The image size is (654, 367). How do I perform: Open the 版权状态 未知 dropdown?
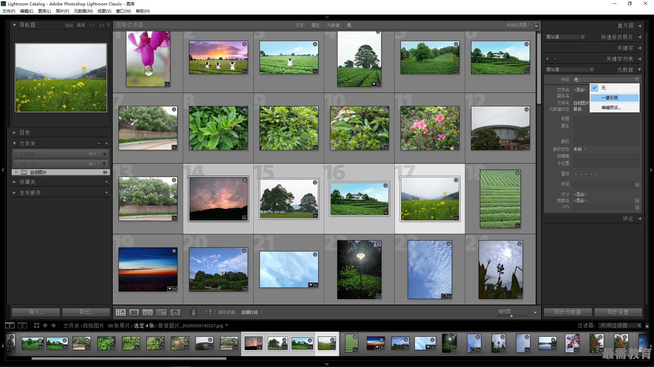point(580,149)
